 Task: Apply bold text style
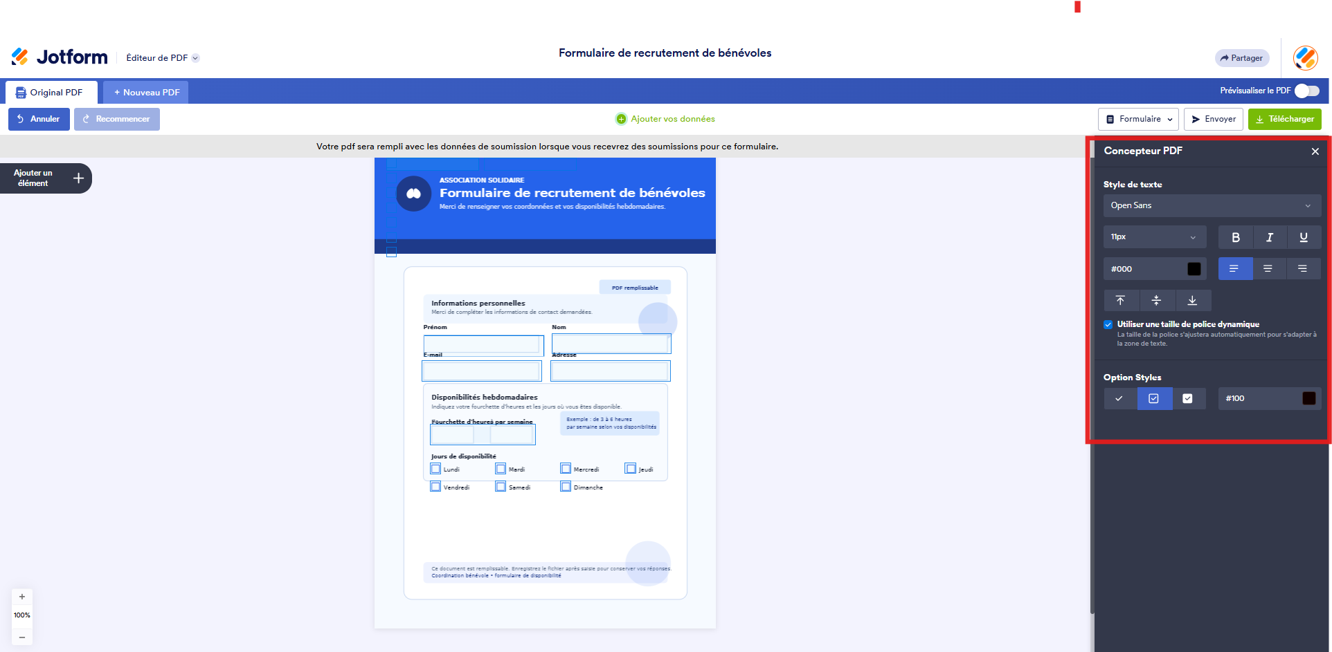coord(1235,237)
